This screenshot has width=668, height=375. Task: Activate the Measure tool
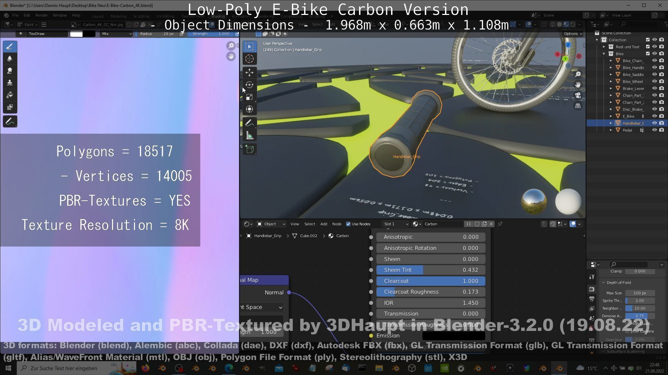249,135
